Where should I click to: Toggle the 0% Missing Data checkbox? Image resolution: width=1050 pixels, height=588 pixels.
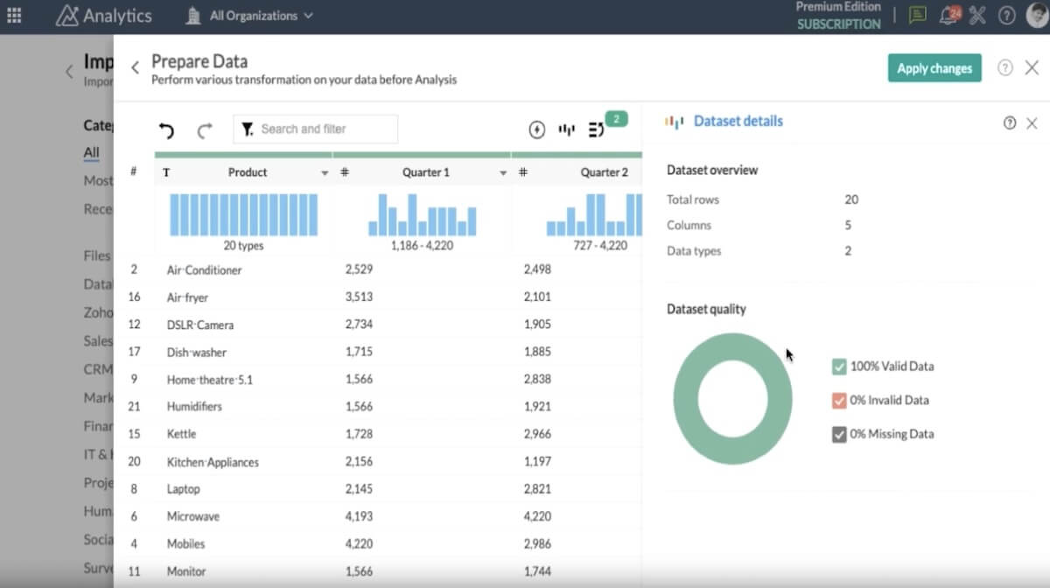[x=839, y=434]
